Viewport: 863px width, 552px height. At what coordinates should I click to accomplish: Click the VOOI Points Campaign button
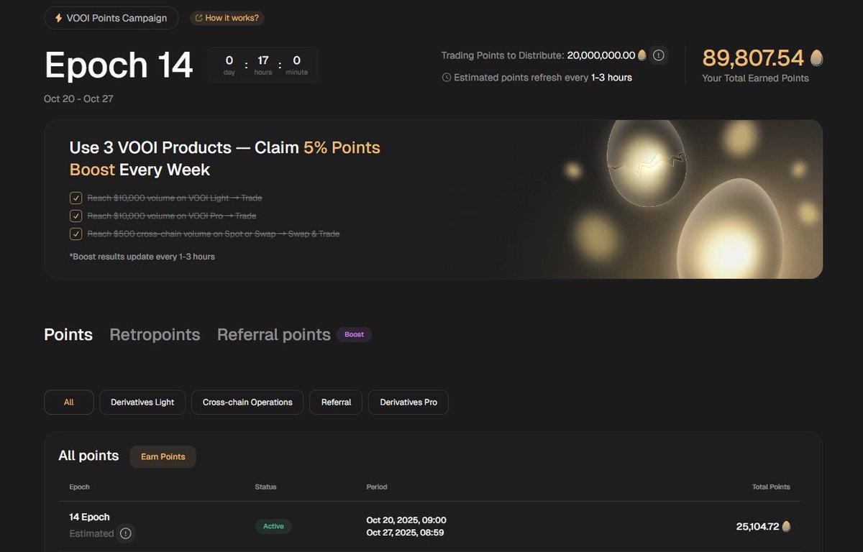tap(111, 18)
